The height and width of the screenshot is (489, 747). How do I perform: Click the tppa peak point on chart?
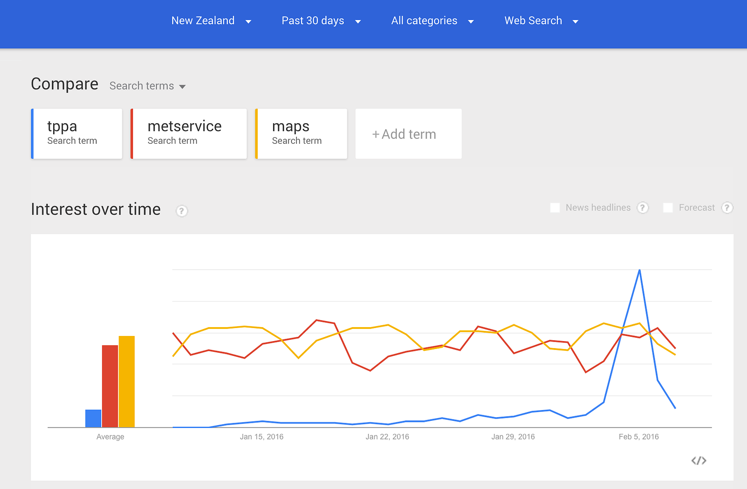tap(639, 270)
